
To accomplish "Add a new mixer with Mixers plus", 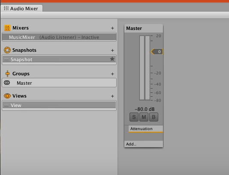I will point(112,28).
